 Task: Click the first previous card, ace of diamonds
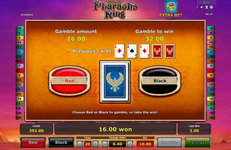pyautogui.click(x=120, y=51)
